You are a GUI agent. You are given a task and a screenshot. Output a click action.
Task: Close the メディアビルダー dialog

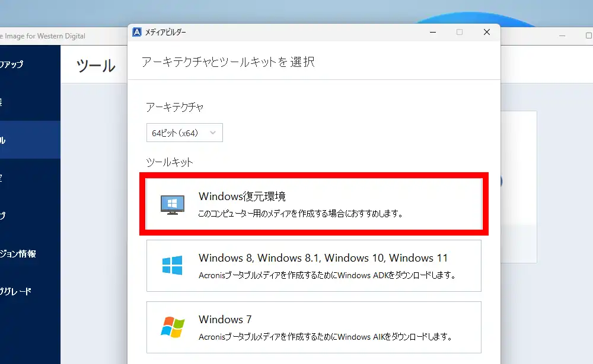pyautogui.click(x=486, y=32)
